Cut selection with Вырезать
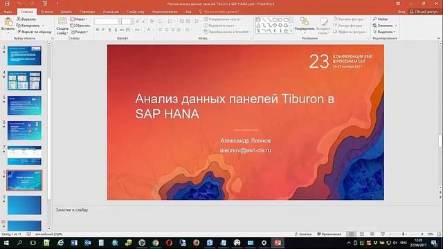 pyautogui.click(x=26, y=19)
